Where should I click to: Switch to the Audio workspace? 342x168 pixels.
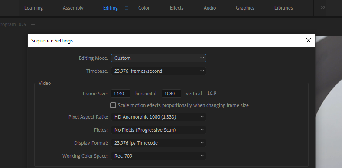tap(210, 8)
